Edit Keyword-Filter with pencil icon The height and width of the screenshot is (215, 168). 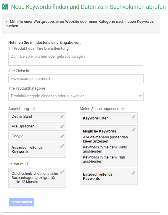134,117
